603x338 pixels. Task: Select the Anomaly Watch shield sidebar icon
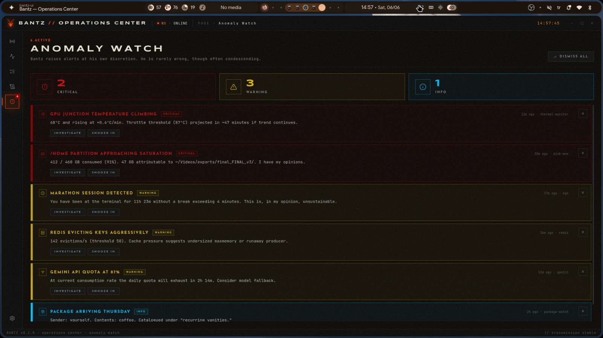pos(12,102)
